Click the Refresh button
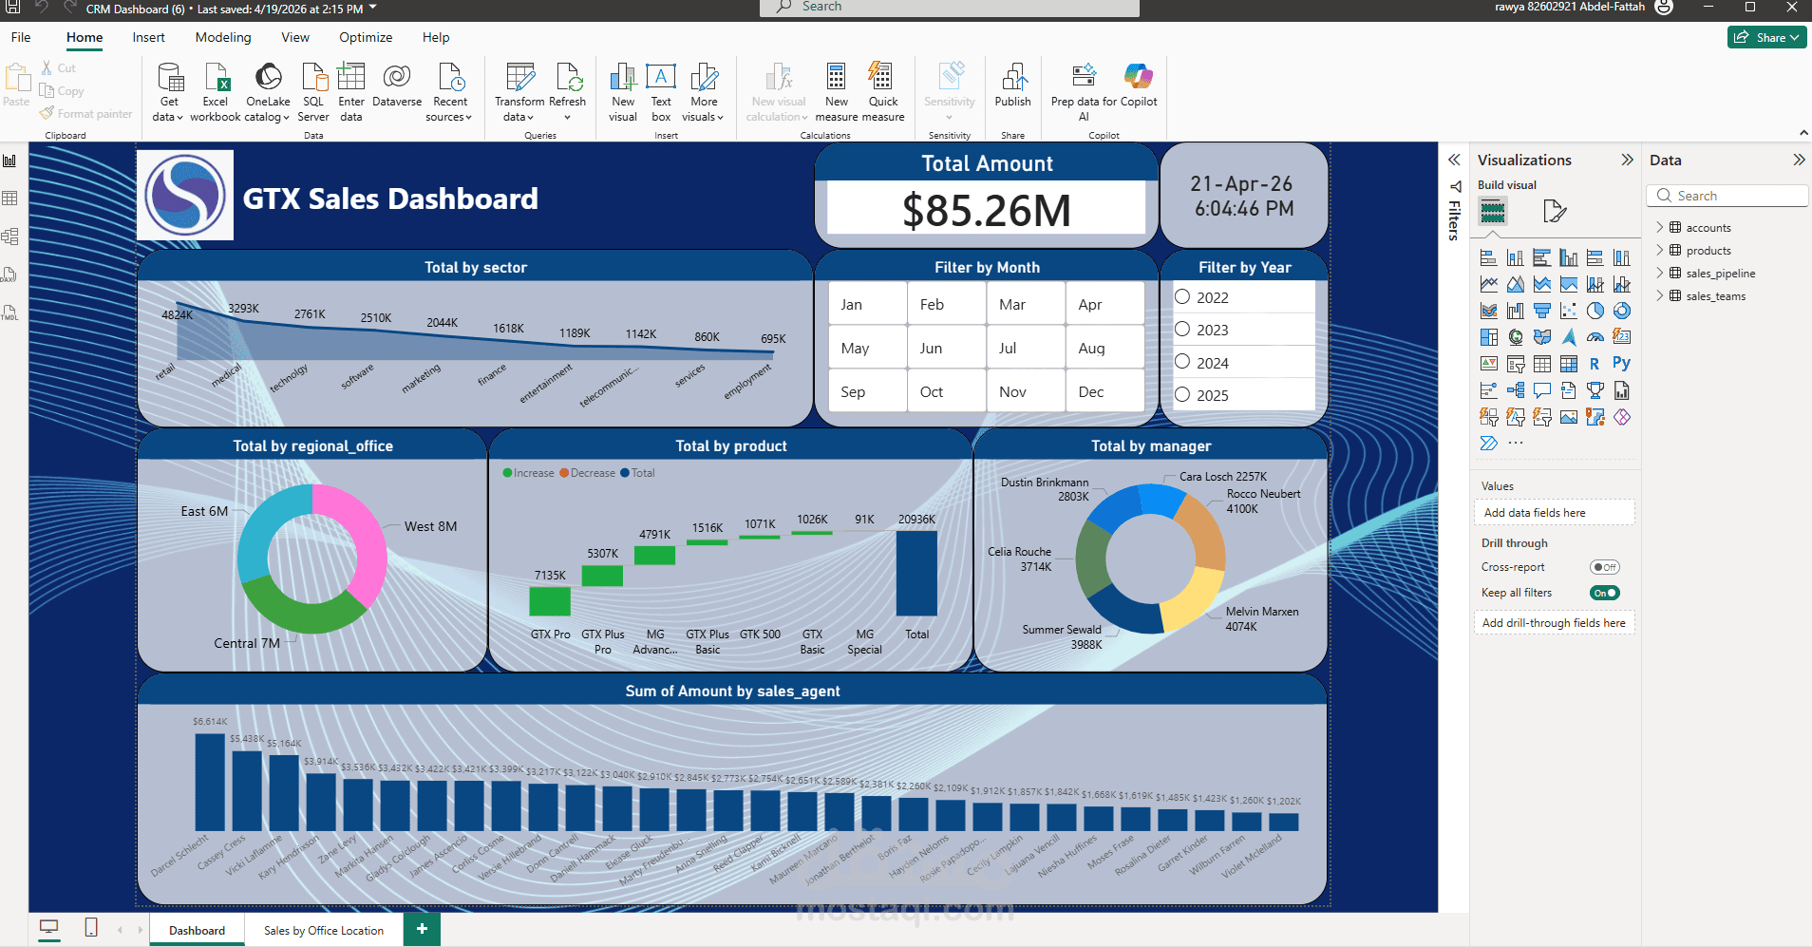This screenshot has height=947, width=1812. coord(567,92)
